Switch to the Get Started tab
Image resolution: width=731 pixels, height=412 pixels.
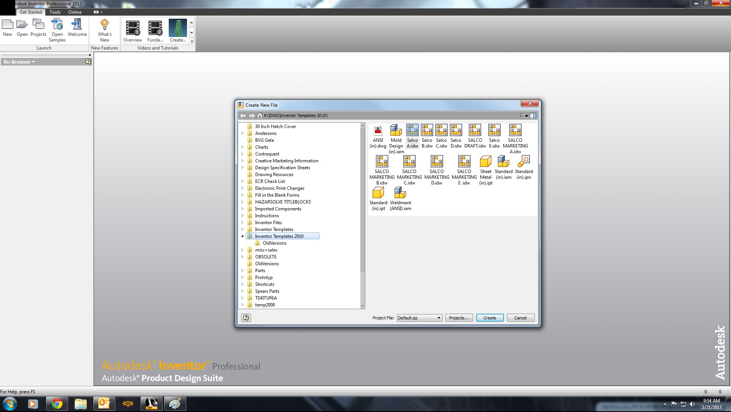point(31,12)
